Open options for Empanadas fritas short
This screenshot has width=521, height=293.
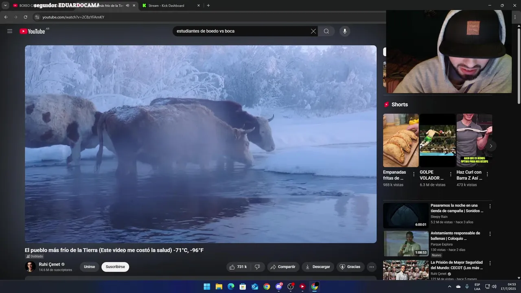pyautogui.click(x=414, y=174)
